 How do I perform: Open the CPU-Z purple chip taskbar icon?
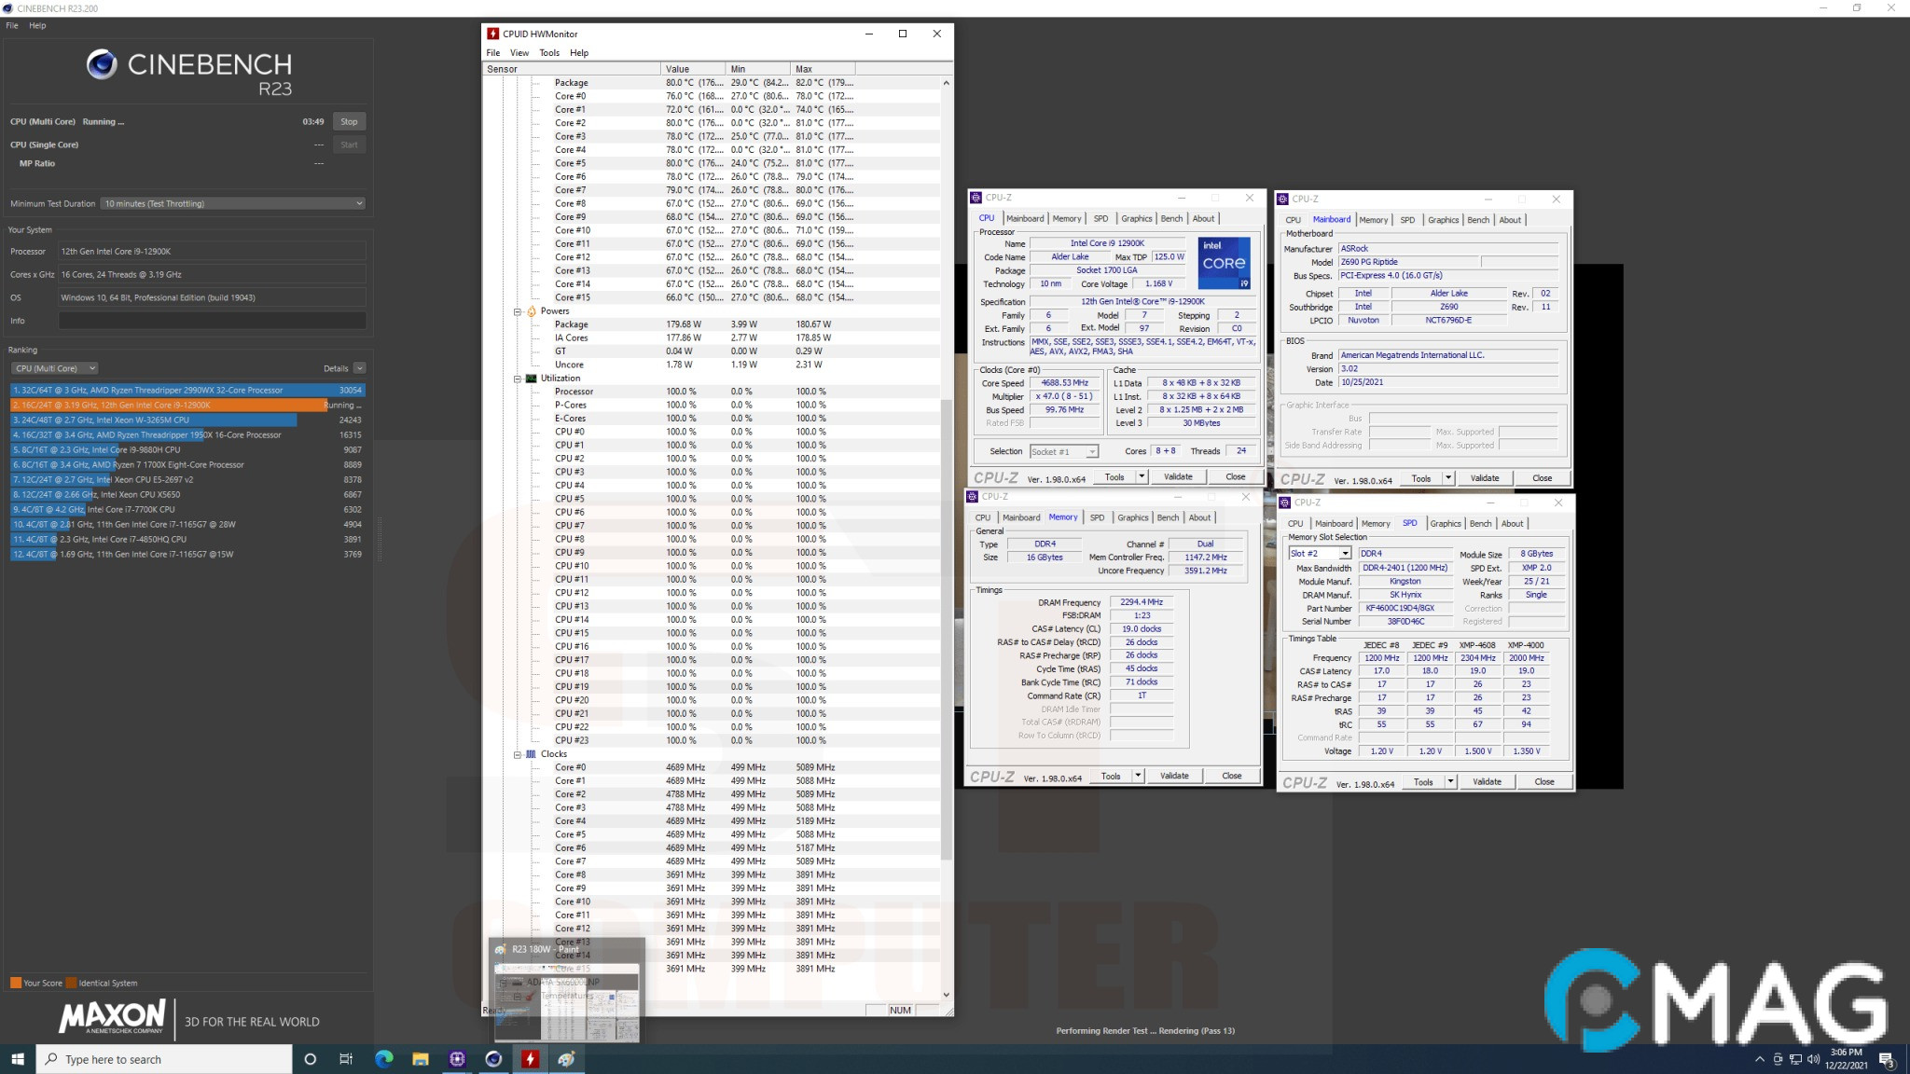(457, 1059)
